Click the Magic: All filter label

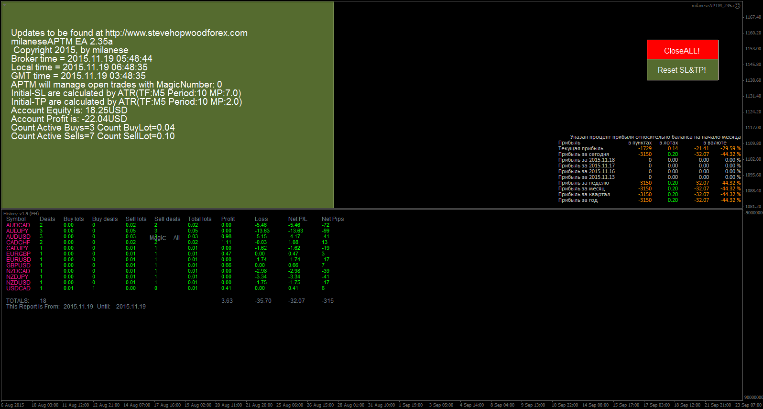click(164, 238)
